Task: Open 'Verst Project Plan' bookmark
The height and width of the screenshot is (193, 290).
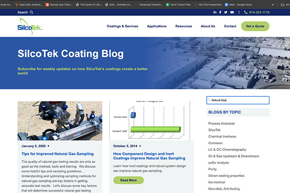Action: pos(178,5)
